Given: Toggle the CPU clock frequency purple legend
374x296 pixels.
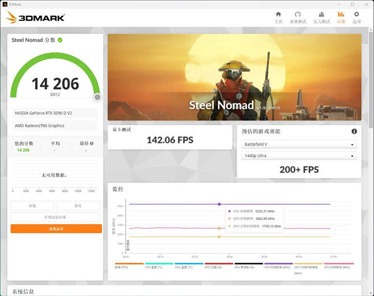Looking at the screenshot, I should [278, 265].
